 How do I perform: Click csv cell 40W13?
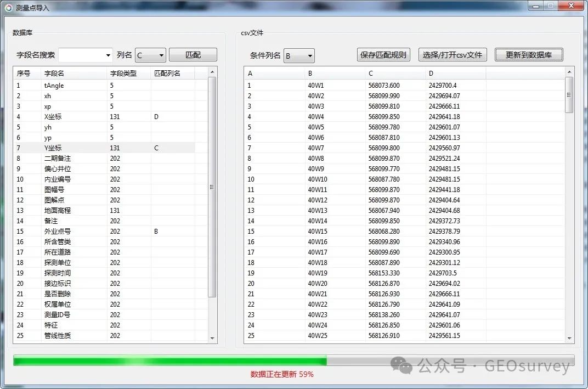coord(317,211)
